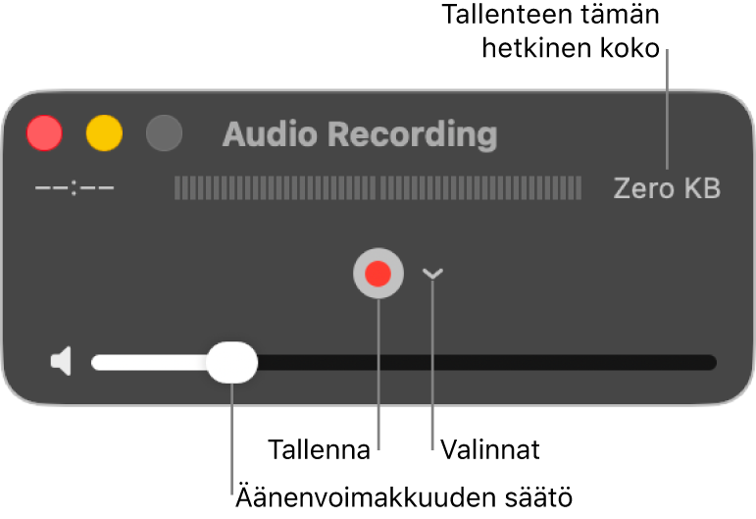Click the audio input level meter
This screenshot has width=756, height=519.
(x=378, y=187)
